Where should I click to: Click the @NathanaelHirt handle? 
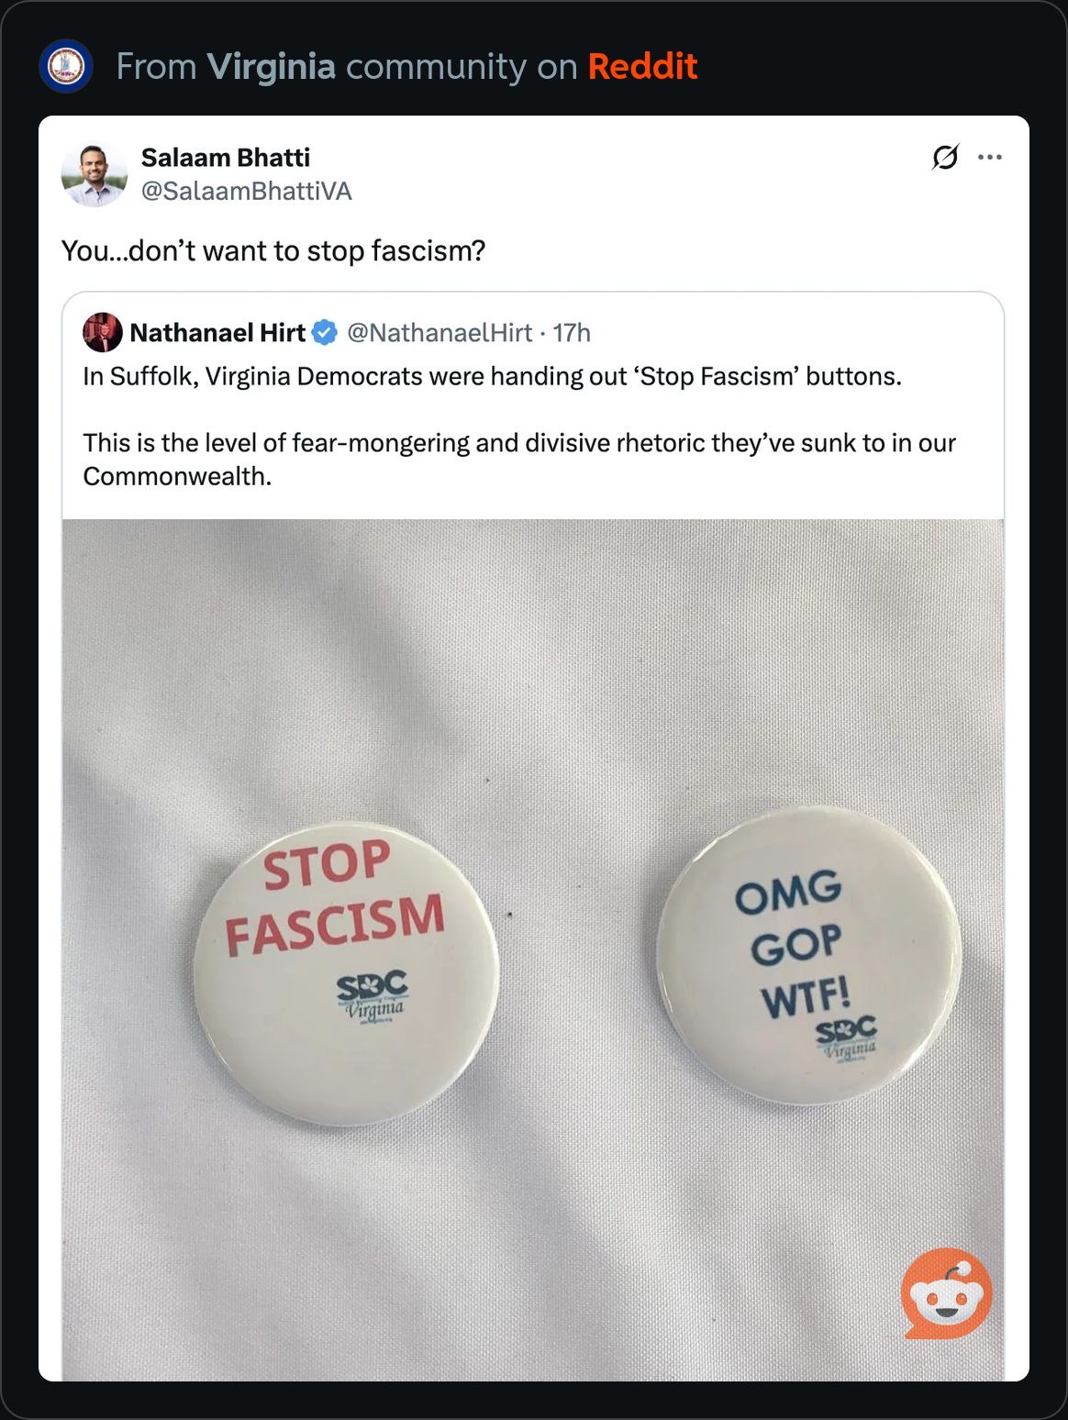click(439, 332)
